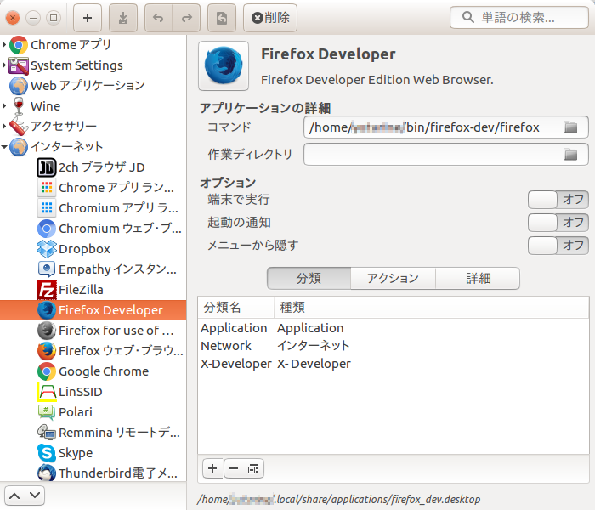Select the Empathy インスタン... launcher icon

(47, 269)
